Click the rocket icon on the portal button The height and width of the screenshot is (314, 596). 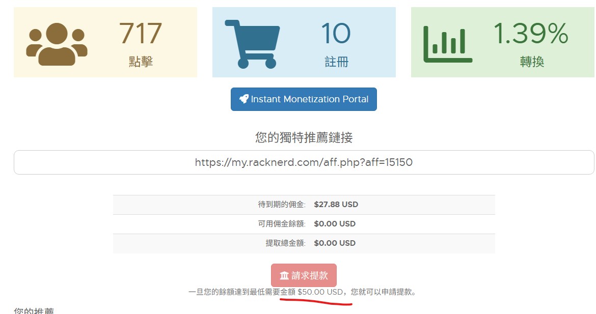click(x=244, y=99)
